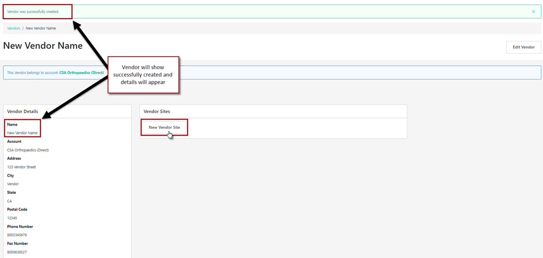This screenshot has height=258, width=543.
Task: Click the New Vendor Name breadcrumb item
Action: point(41,28)
